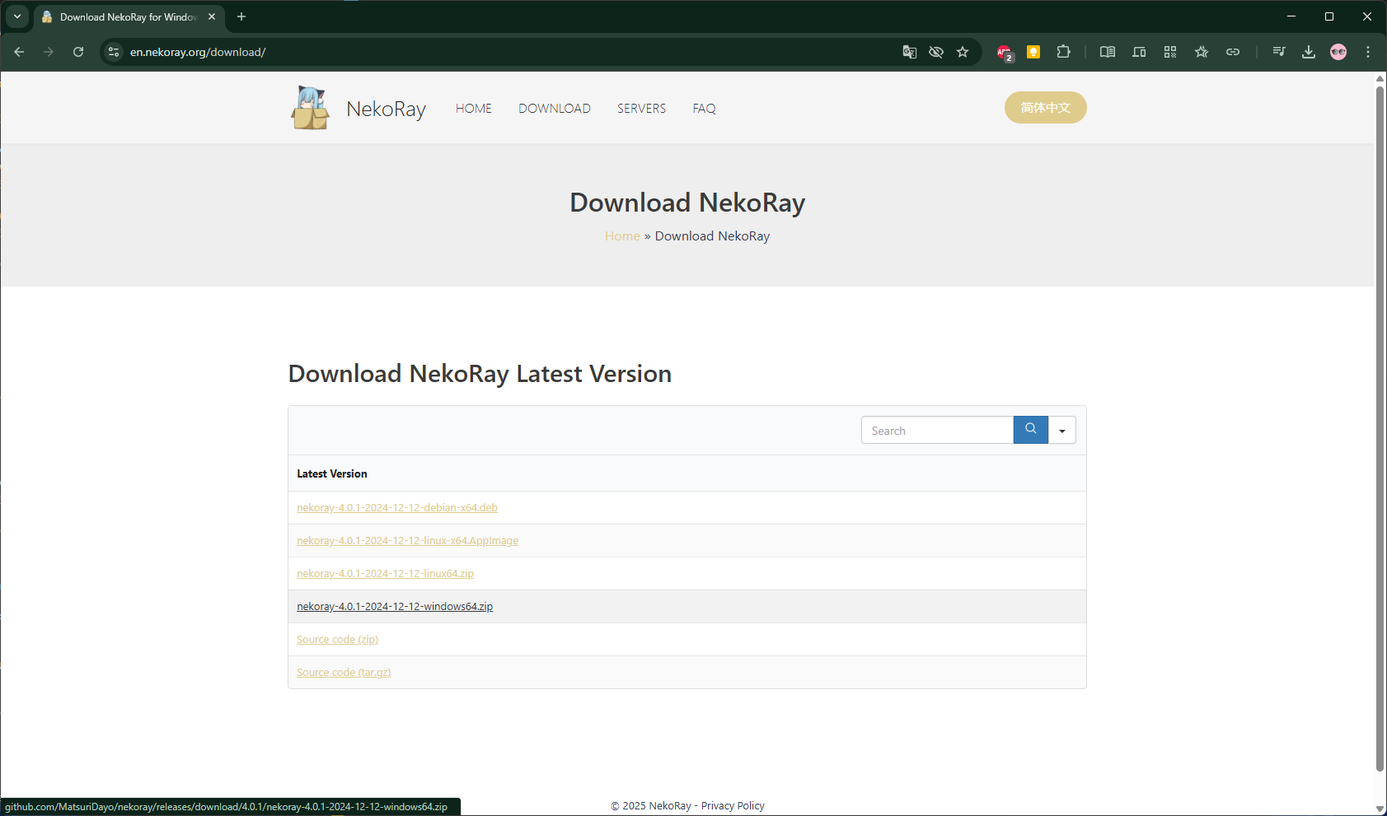This screenshot has width=1387, height=816.
Task: Open the HOME menu item
Action: 474,109
